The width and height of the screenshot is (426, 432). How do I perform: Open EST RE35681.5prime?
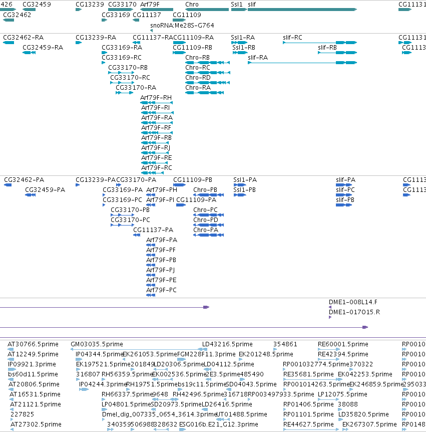click(308, 374)
